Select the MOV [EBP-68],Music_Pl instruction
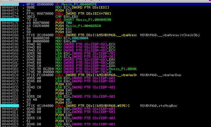 pos(96,69)
